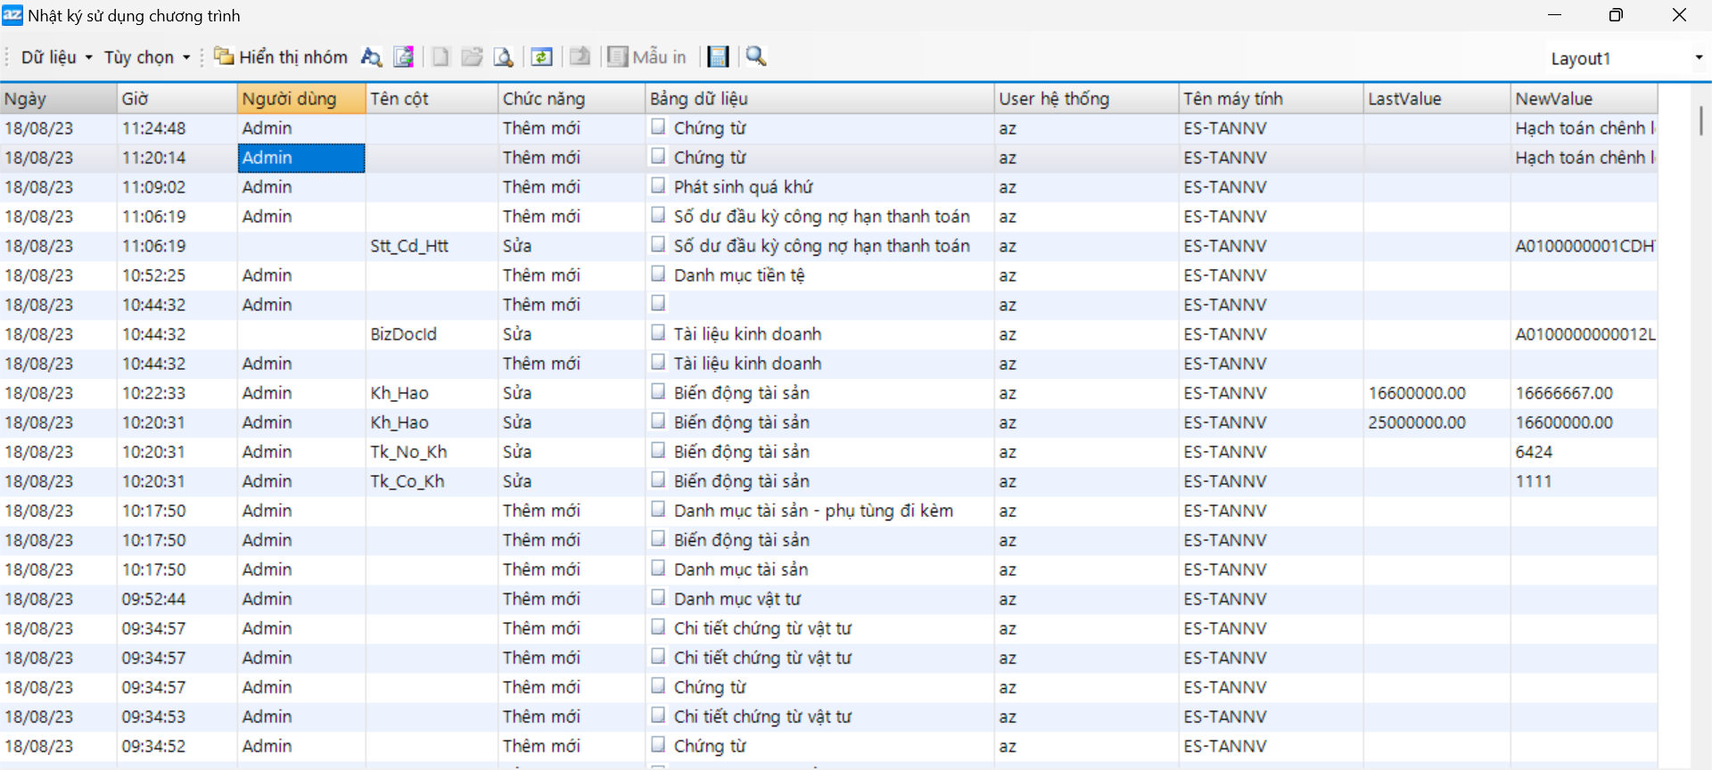Image resolution: width=1712 pixels, height=770 pixels.
Task: Click the blank new document icon
Action: click(x=440, y=57)
